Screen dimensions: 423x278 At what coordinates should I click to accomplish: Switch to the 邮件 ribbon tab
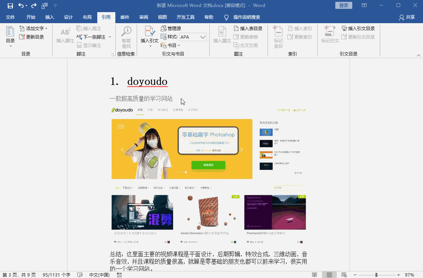click(124, 17)
